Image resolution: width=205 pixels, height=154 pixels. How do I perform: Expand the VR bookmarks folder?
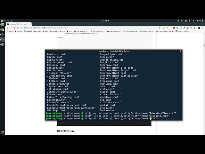[x=172, y=31]
